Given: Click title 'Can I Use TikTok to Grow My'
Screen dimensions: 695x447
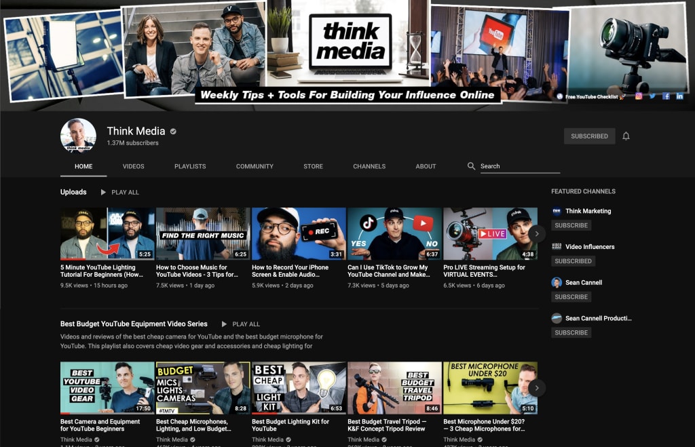Looking at the screenshot, I should 389,271.
